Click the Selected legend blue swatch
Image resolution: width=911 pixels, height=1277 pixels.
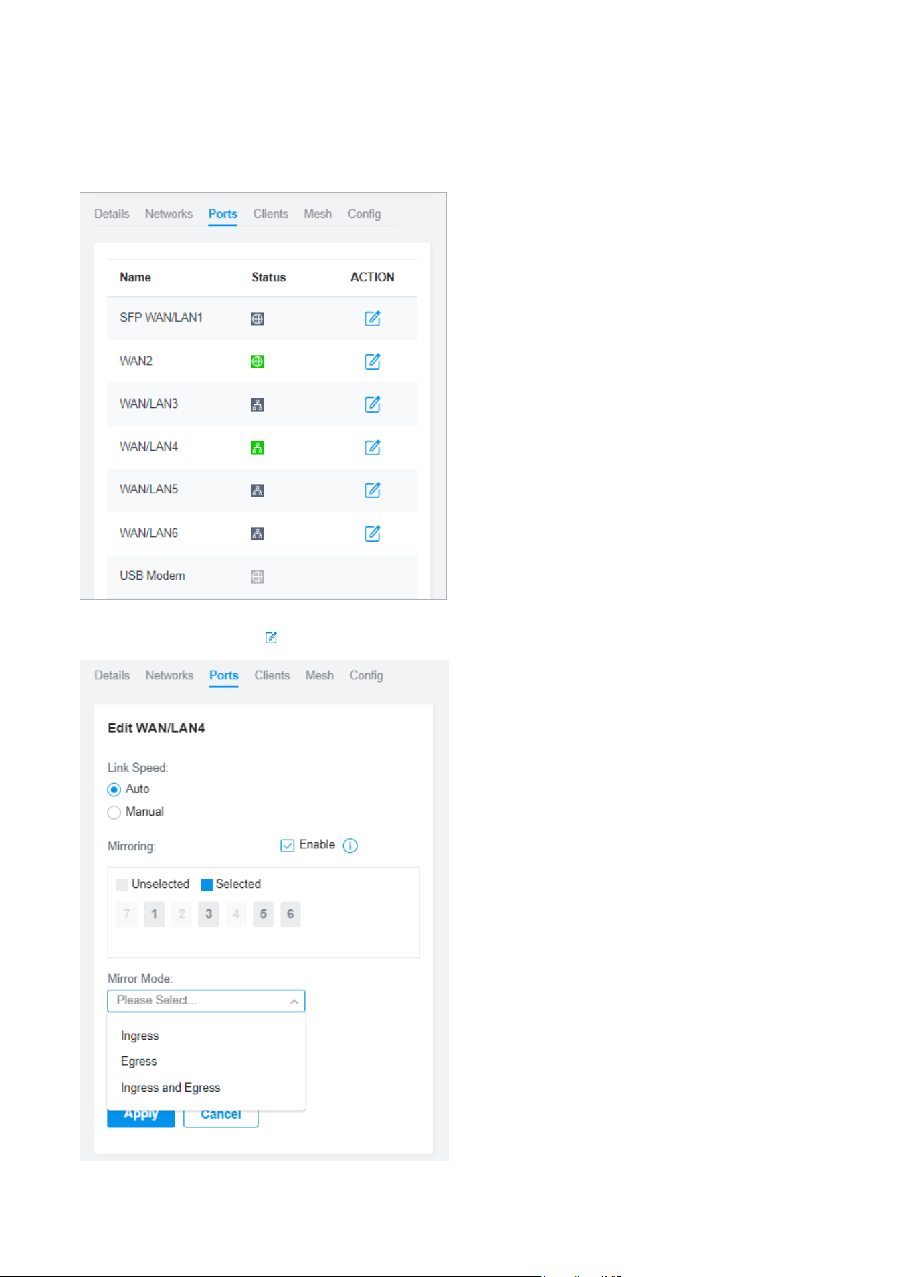coord(207,885)
